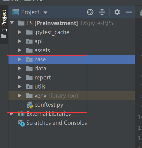Click the Project view window icon
Viewport: 142px width, 148px height.
coord(16,12)
